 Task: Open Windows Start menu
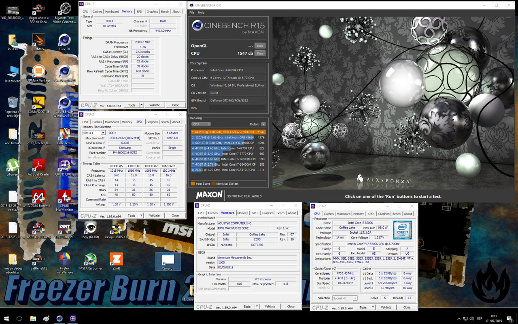point(6,319)
